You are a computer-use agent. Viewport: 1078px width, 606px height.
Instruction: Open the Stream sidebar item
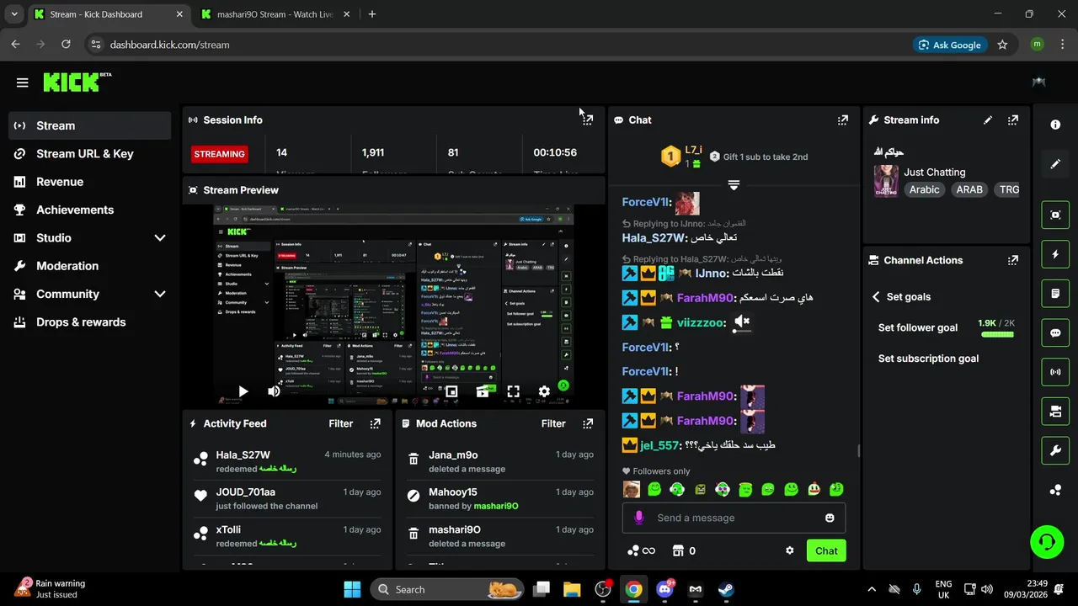pyautogui.click(x=90, y=125)
